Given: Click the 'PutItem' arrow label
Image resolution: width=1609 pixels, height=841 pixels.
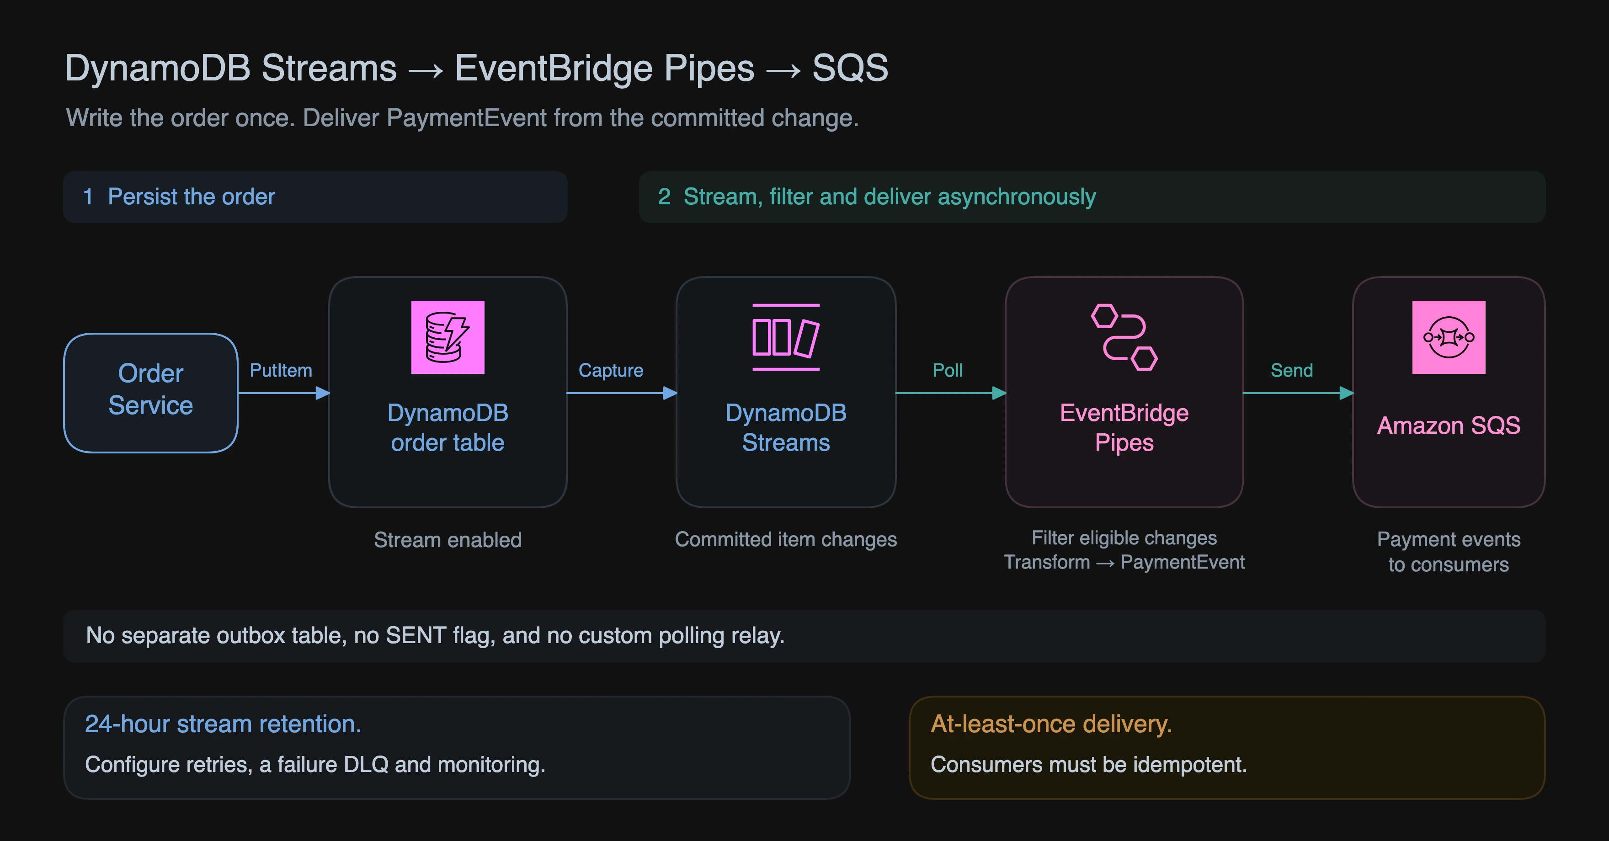Looking at the screenshot, I should tap(281, 370).
